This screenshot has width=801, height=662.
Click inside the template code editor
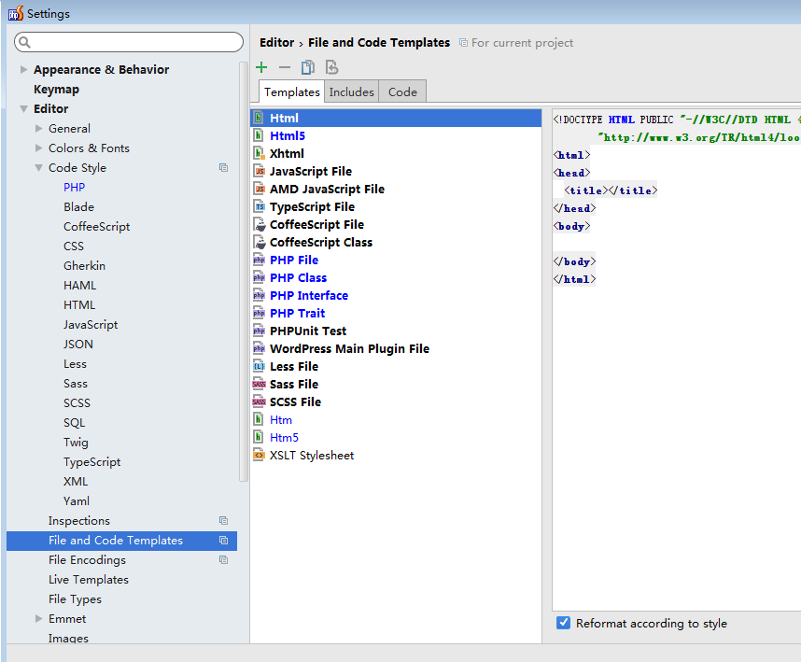coord(676,359)
